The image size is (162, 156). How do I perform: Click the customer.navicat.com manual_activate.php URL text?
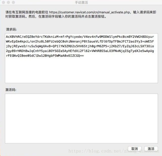[x=89, y=12]
